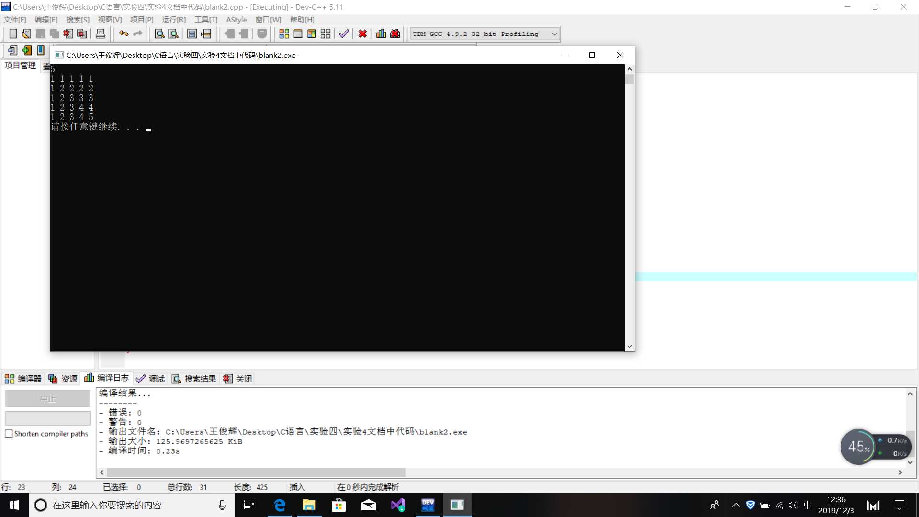Click the Close all files toolbar icon
The height and width of the screenshot is (517, 919).
(x=82, y=34)
